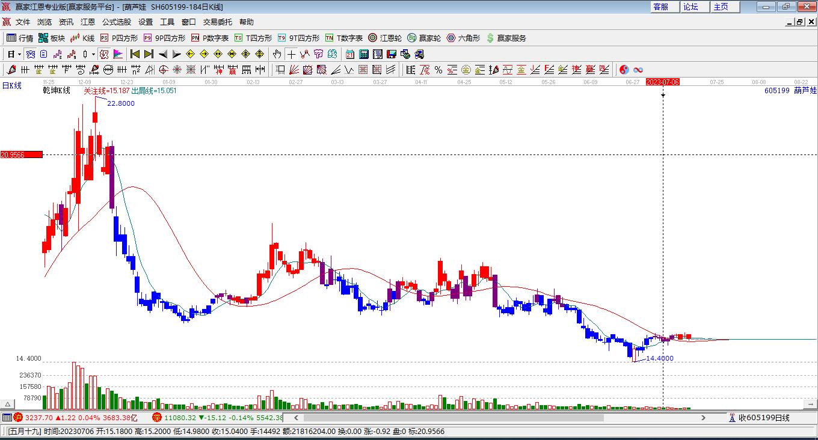Open the 帮助 menu
Viewport: 818px width, 440px height.
pos(247,22)
